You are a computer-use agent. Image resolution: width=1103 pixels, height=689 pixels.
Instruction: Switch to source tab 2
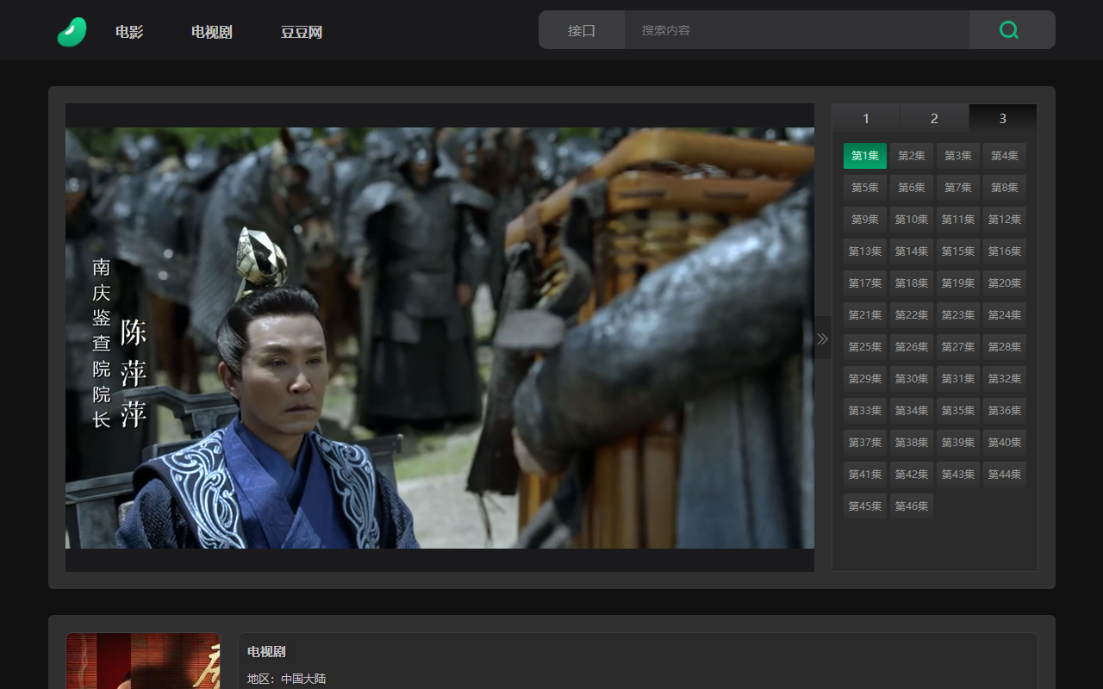pyautogui.click(x=934, y=118)
